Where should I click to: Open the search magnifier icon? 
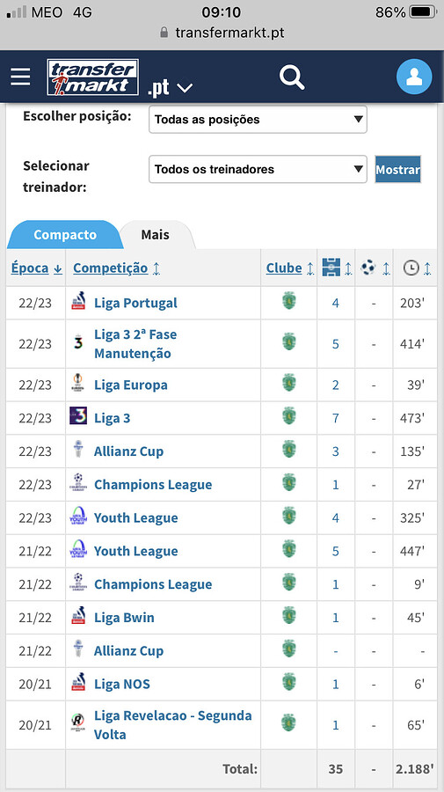(x=292, y=77)
